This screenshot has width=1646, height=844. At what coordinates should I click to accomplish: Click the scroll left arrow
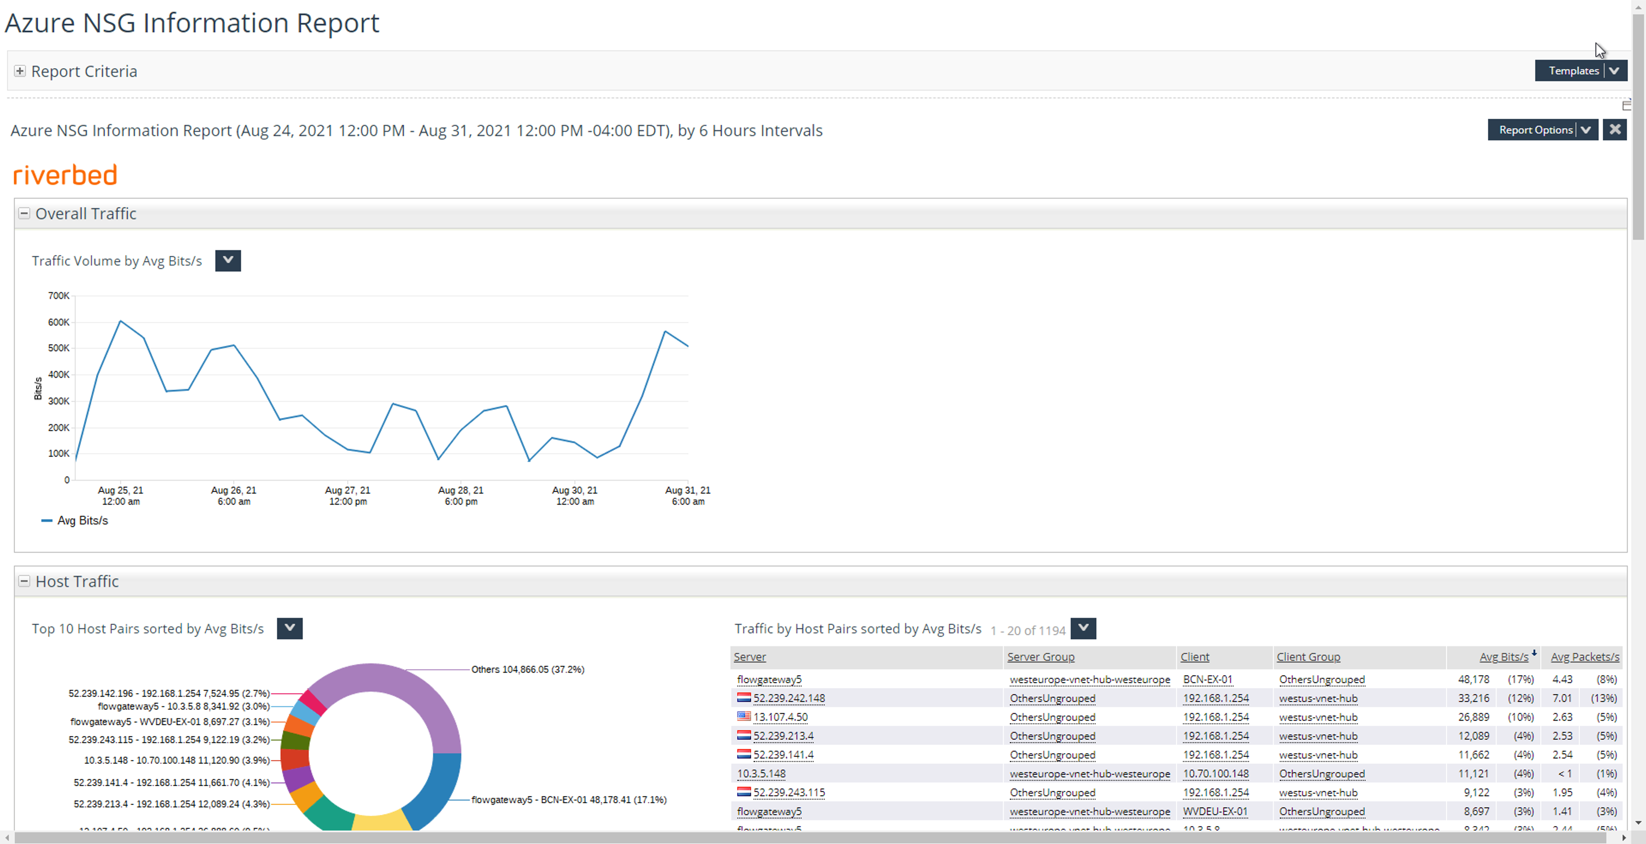pos(6,838)
